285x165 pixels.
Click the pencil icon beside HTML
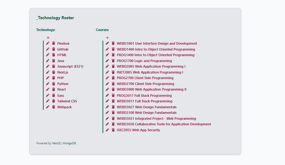tap(48, 55)
